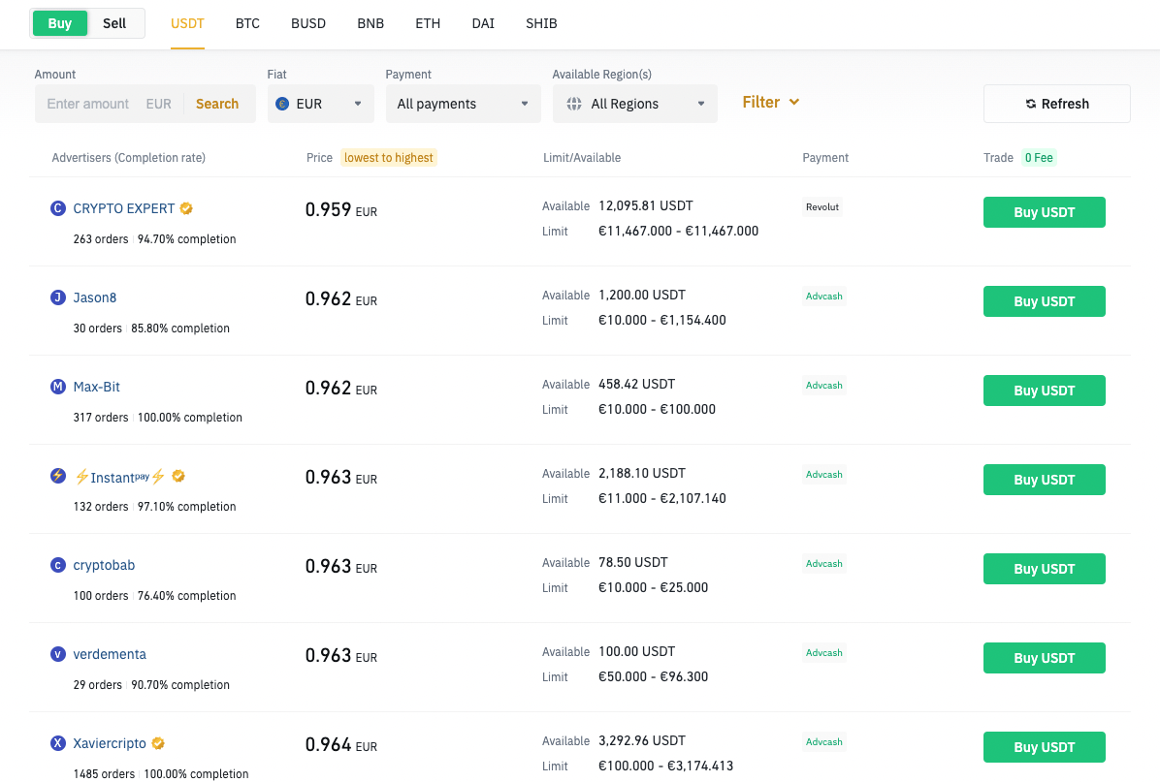Screen dimensions: 1160x782
Task: Click the lightning avatar icon for Instantpay
Action: [x=58, y=476]
